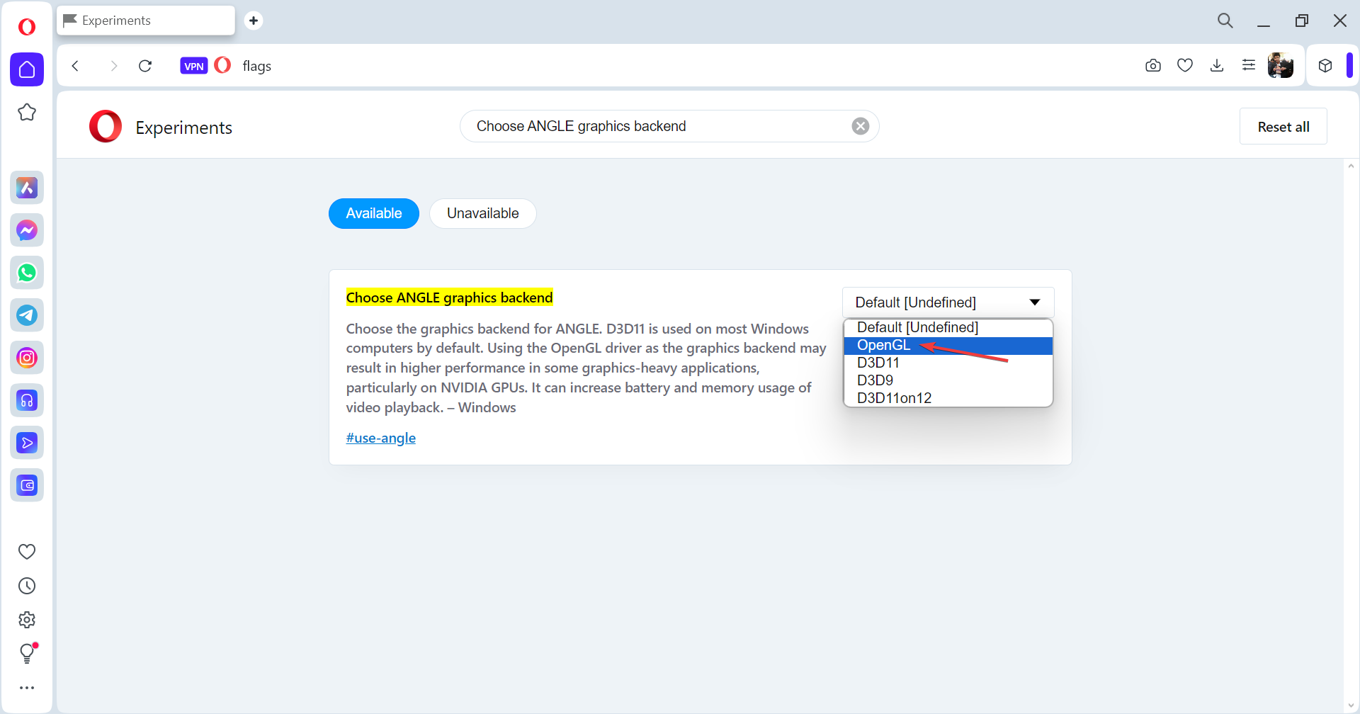Go back to previous page

click(x=75, y=66)
